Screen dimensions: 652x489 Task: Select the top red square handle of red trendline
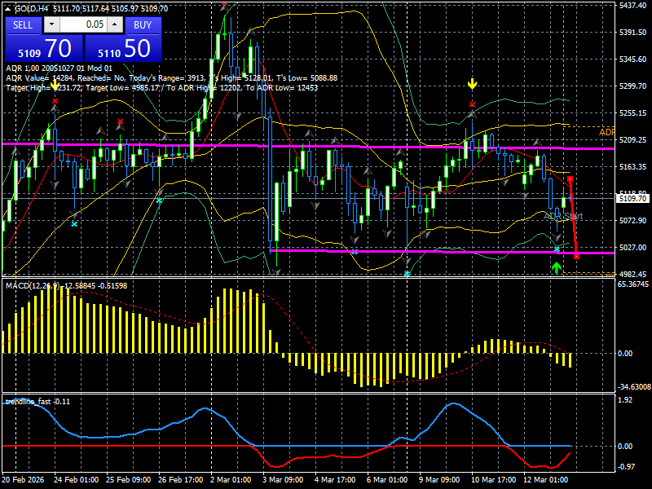click(570, 179)
